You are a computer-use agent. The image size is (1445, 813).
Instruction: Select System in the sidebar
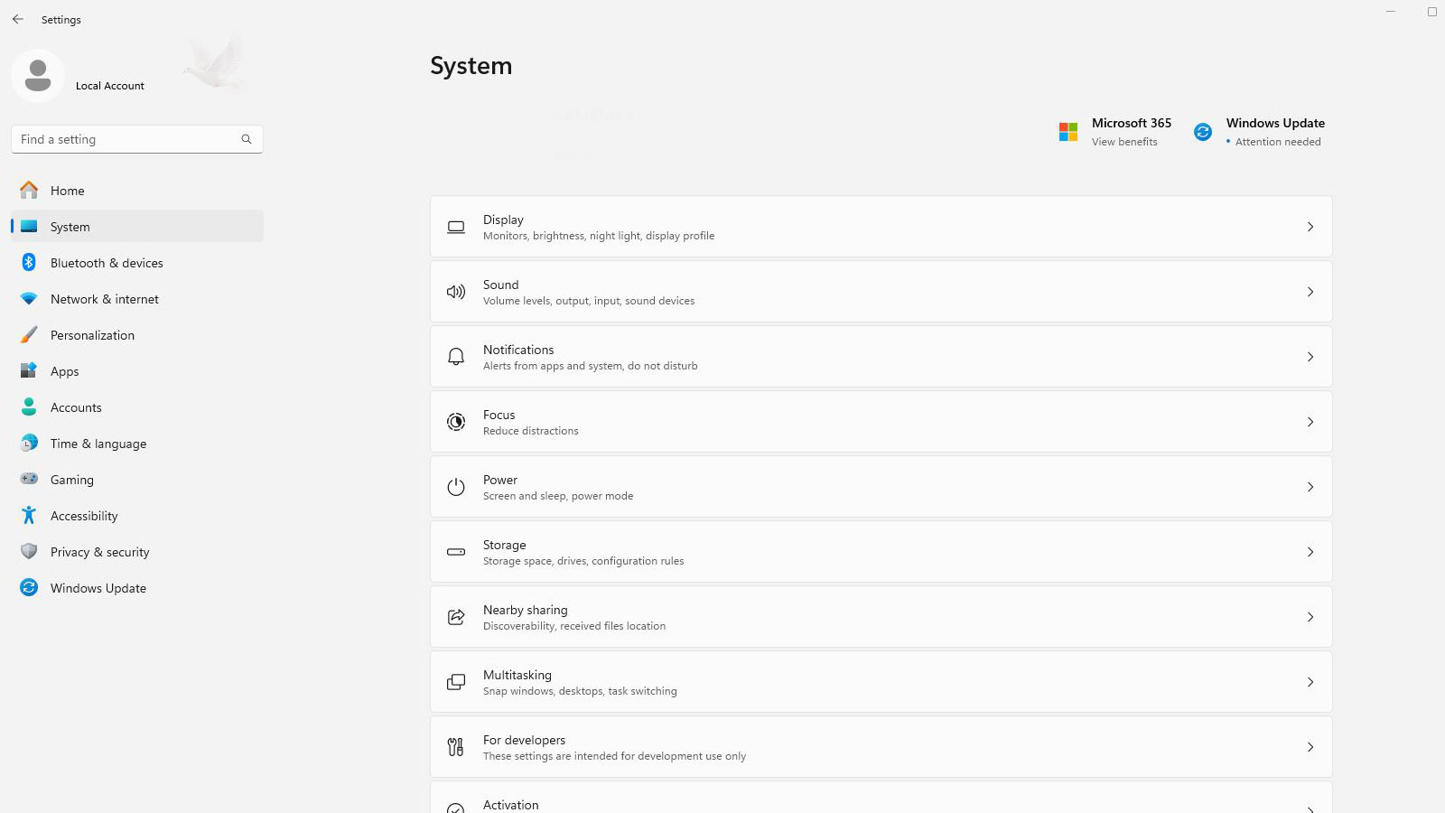point(137,226)
